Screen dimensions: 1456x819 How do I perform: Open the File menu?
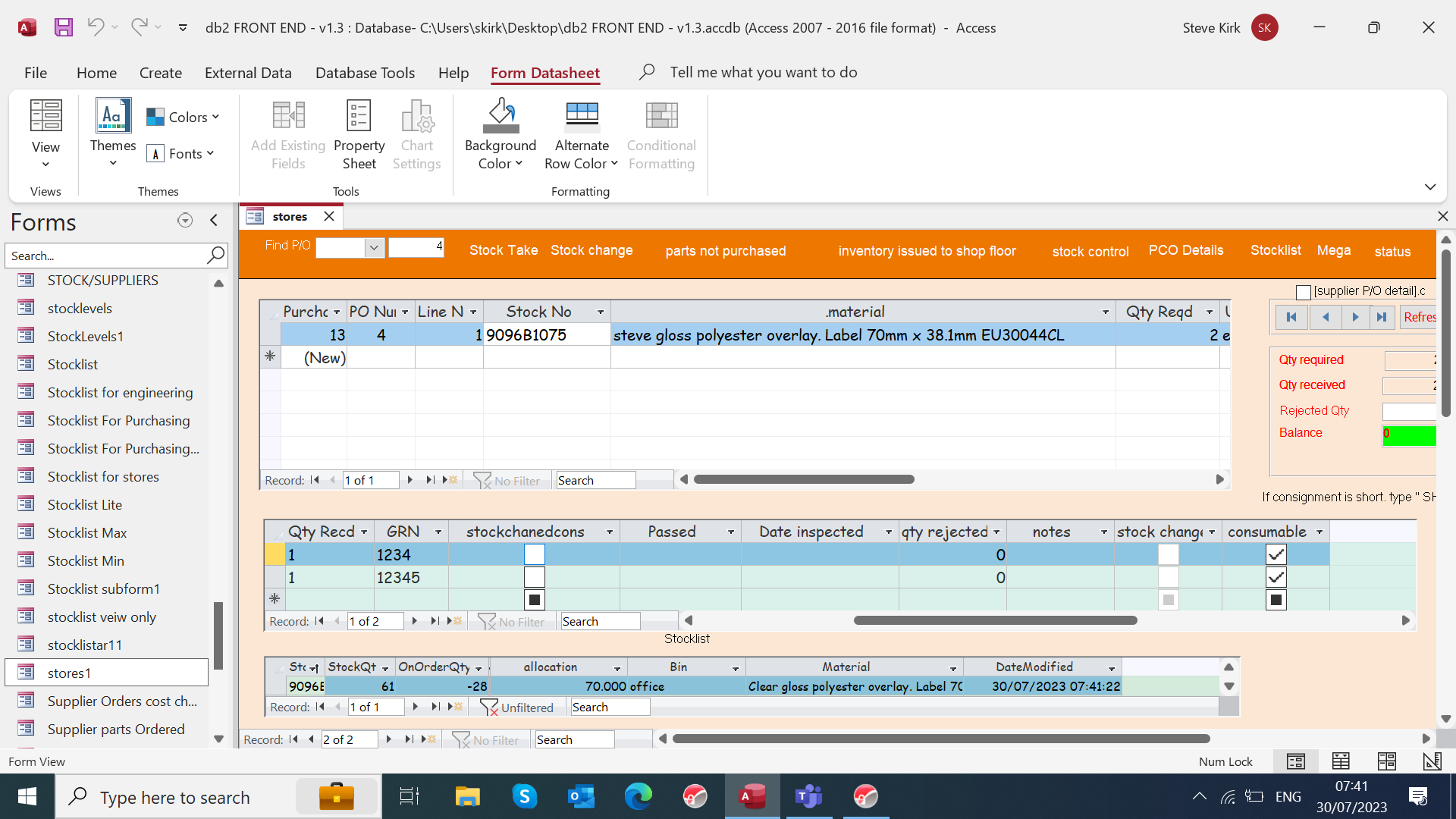click(36, 73)
